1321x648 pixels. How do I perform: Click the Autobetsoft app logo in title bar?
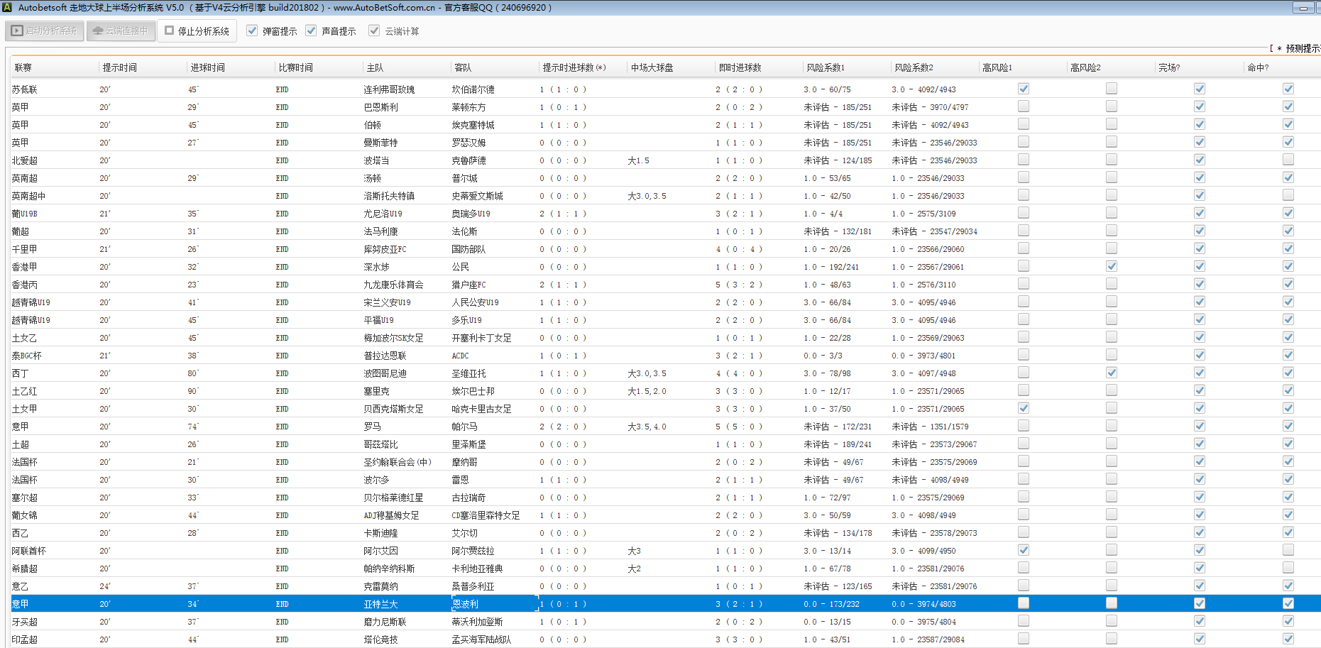pyautogui.click(x=7, y=7)
